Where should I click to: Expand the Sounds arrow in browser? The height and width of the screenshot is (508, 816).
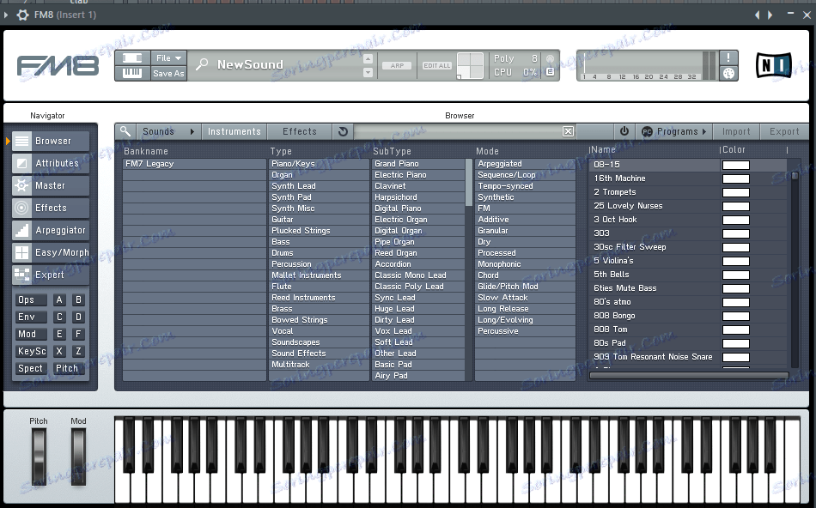[x=192, y=132]
